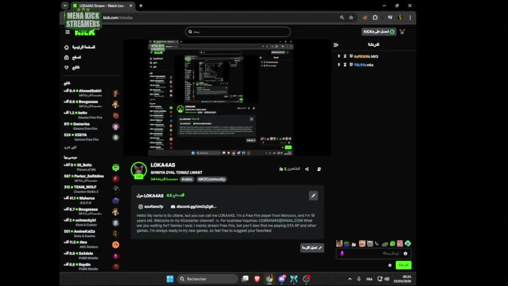Open Chrome three-dot menu
The width and height of the screenshot is (508, 286).
410,17
